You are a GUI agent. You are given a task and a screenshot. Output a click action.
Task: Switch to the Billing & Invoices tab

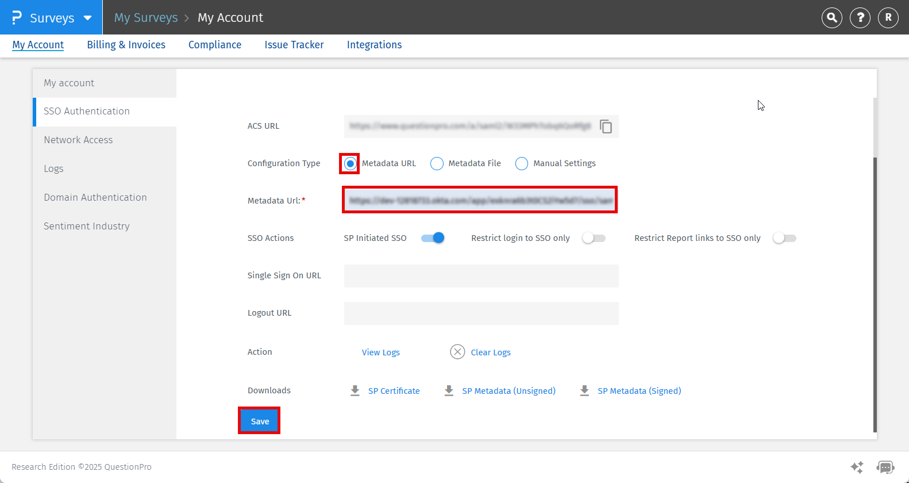coord(126,45)
